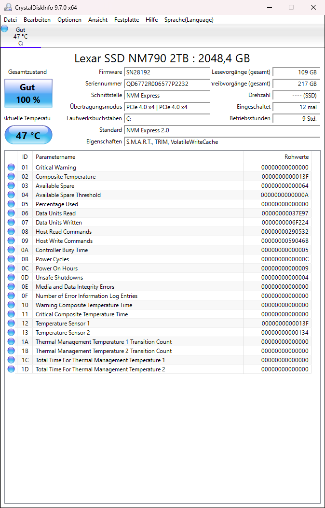Click the status orb for Host Write Commands
Image resolution: width=325 pixels, height=508 pixels.
pyautogui.click(x=11, y=240)
